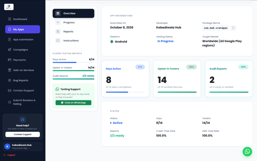
Task: Click the Contact Support envelope icon
Action: point(10,91)
